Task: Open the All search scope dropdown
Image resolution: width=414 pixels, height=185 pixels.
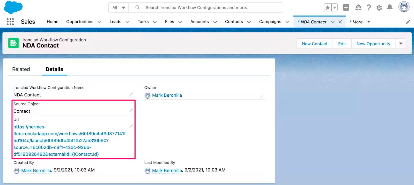Action: click(x=119, y=8)
